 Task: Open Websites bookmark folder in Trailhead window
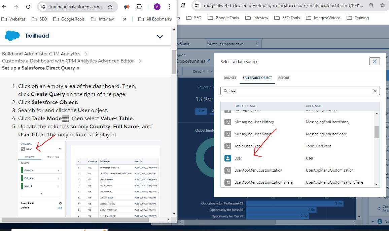pyautogui.click(x=14, y=19)
